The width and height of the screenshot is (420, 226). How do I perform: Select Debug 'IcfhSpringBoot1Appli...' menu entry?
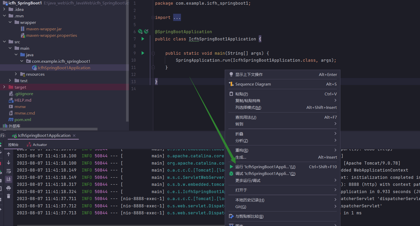[265, 174]
